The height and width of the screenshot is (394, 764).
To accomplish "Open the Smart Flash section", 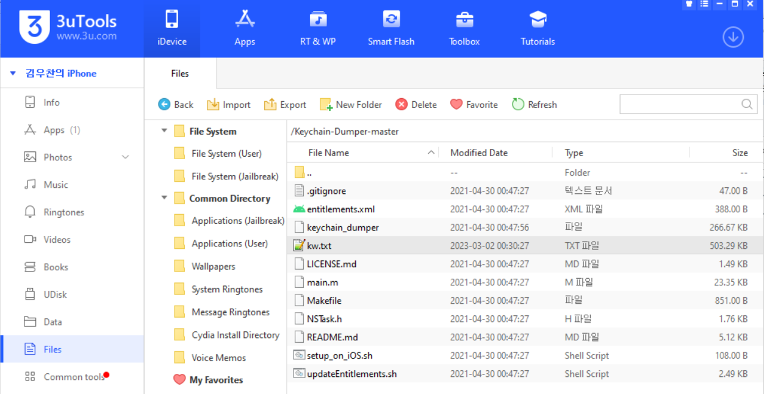I will click(391, 29).
